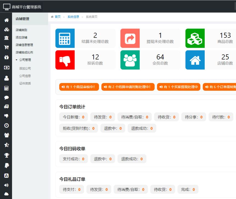Open 店铺信息管理 menu item

tap(24, 45)
